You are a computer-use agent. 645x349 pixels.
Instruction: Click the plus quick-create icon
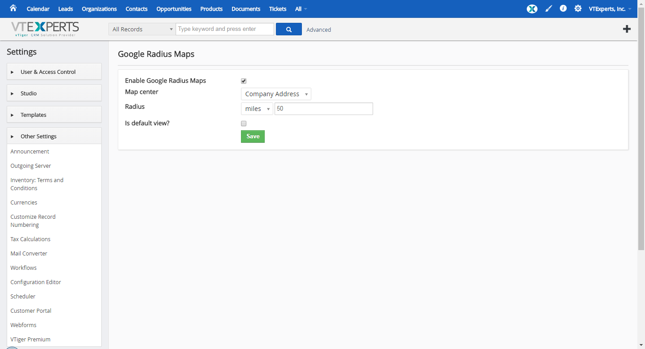[x=627, y=29]
